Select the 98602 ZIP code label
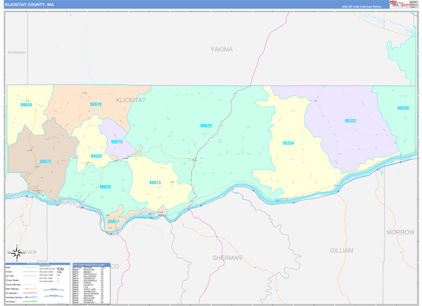The height and width of the screenshot is (306, 422). (96, 156)
